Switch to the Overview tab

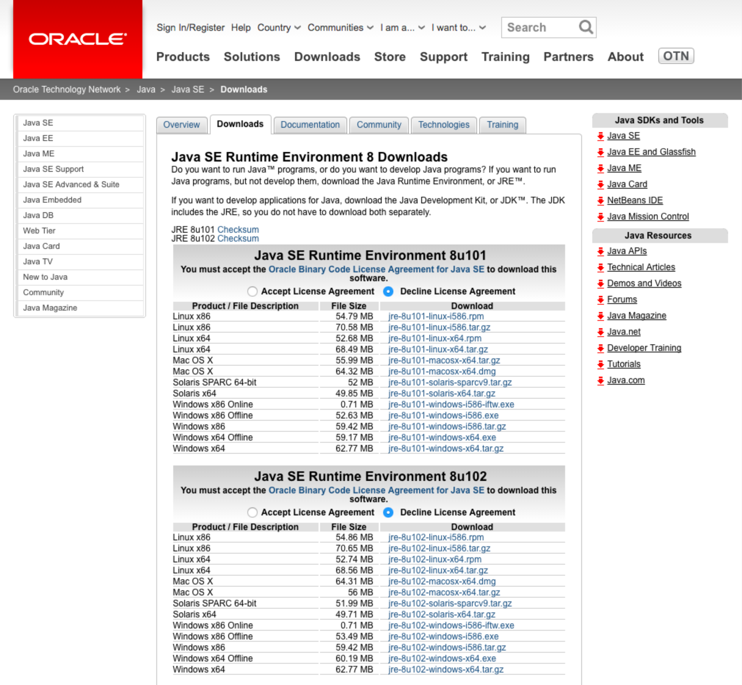(181, 124)
